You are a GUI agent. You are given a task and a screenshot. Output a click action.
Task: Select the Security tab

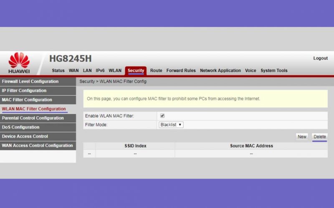(136, 71)
